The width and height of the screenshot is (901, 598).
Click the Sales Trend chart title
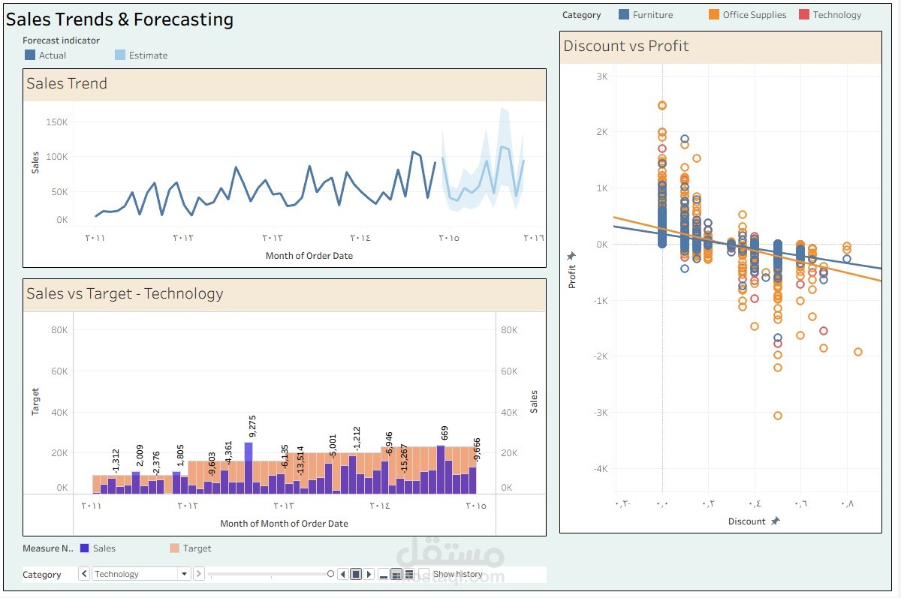click(x=67, y=83)
